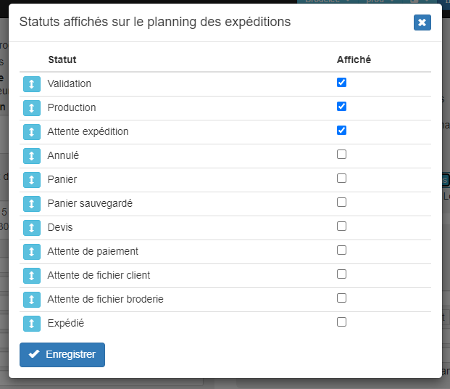Uncheck the Validation displayed checkbox
This screenshot has width=450, height=389.
pos(341,83)
